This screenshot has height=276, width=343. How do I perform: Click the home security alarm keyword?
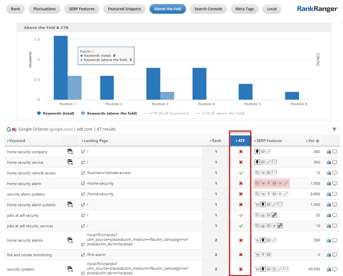coord(24,184)
